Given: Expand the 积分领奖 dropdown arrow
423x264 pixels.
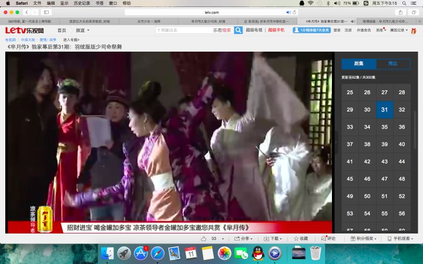Looking at the screenshot, I should 375,239.
